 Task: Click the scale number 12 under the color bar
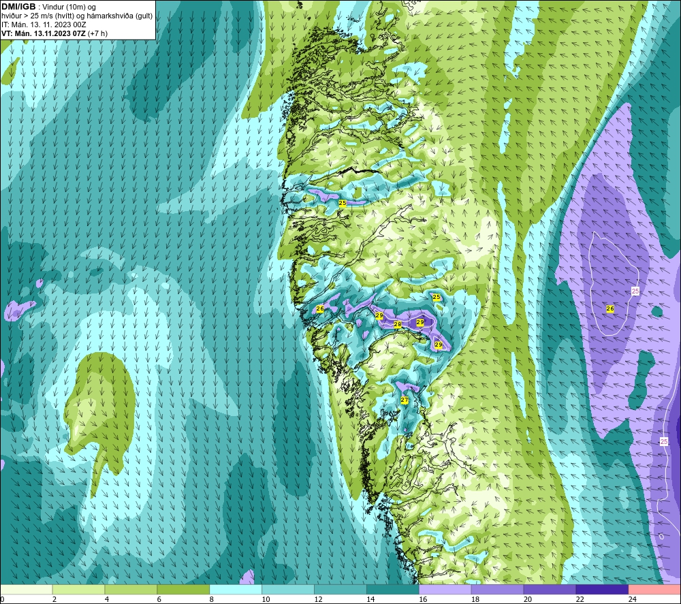(318, 599)
